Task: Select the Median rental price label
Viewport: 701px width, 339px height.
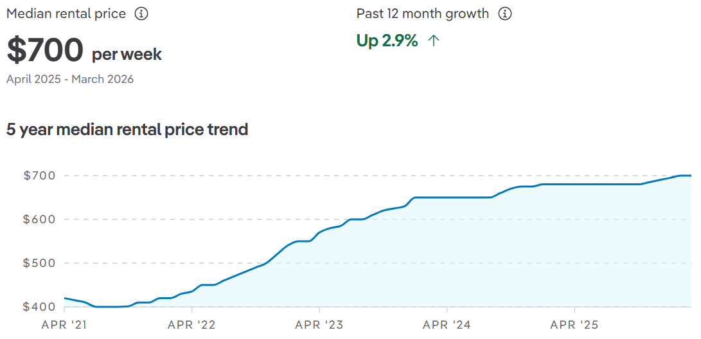Action: [x=66, y=14]
